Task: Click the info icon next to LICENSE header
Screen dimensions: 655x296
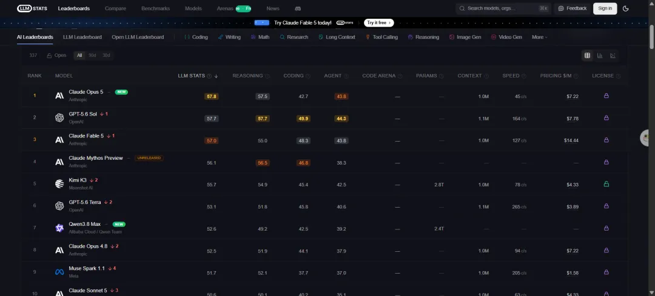Action: tap(618, 76)
